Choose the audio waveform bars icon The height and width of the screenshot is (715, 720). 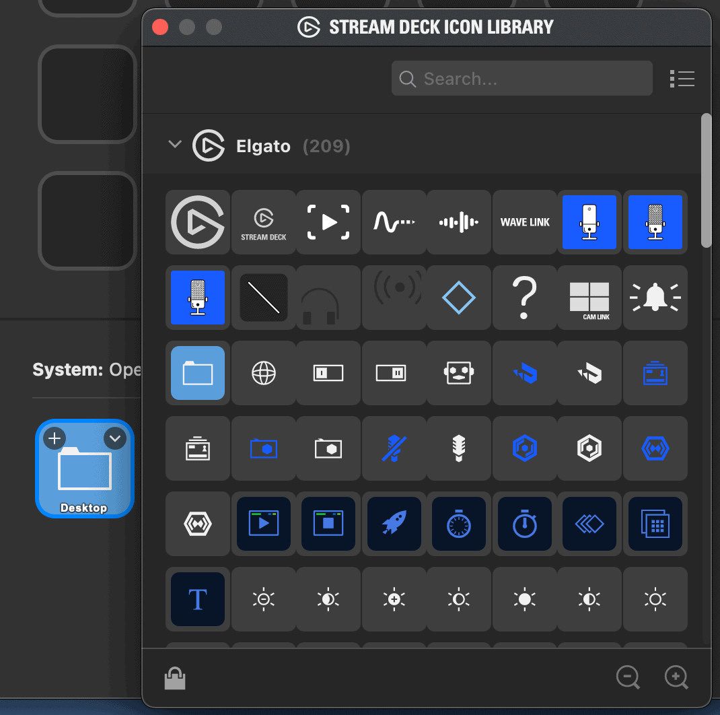[459, 222]
